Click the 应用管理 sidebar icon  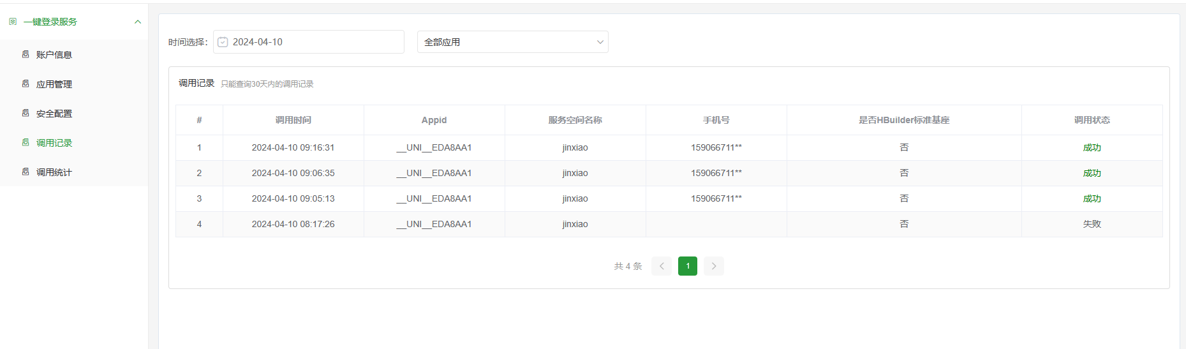click(26, 84)
